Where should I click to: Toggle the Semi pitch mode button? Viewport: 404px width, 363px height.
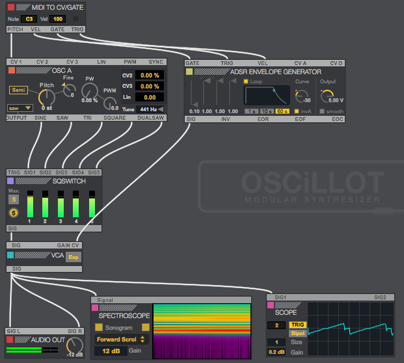coord(19,90)
